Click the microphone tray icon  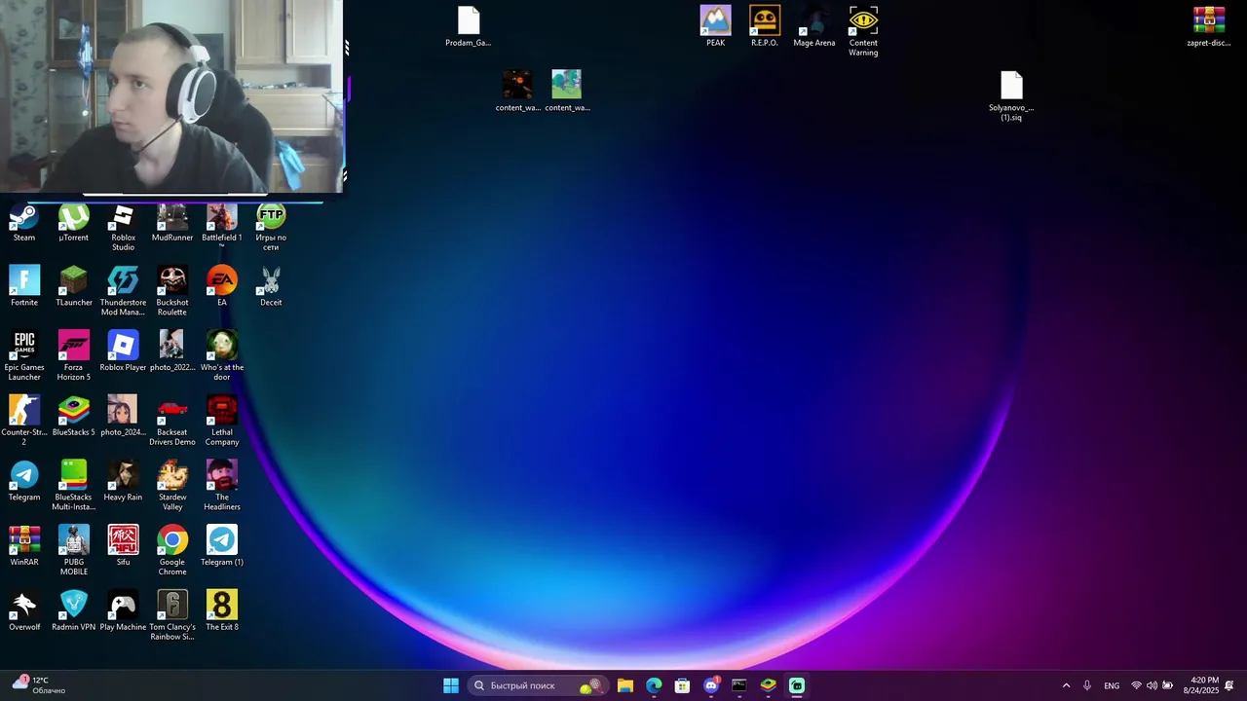coord(1087,685)
